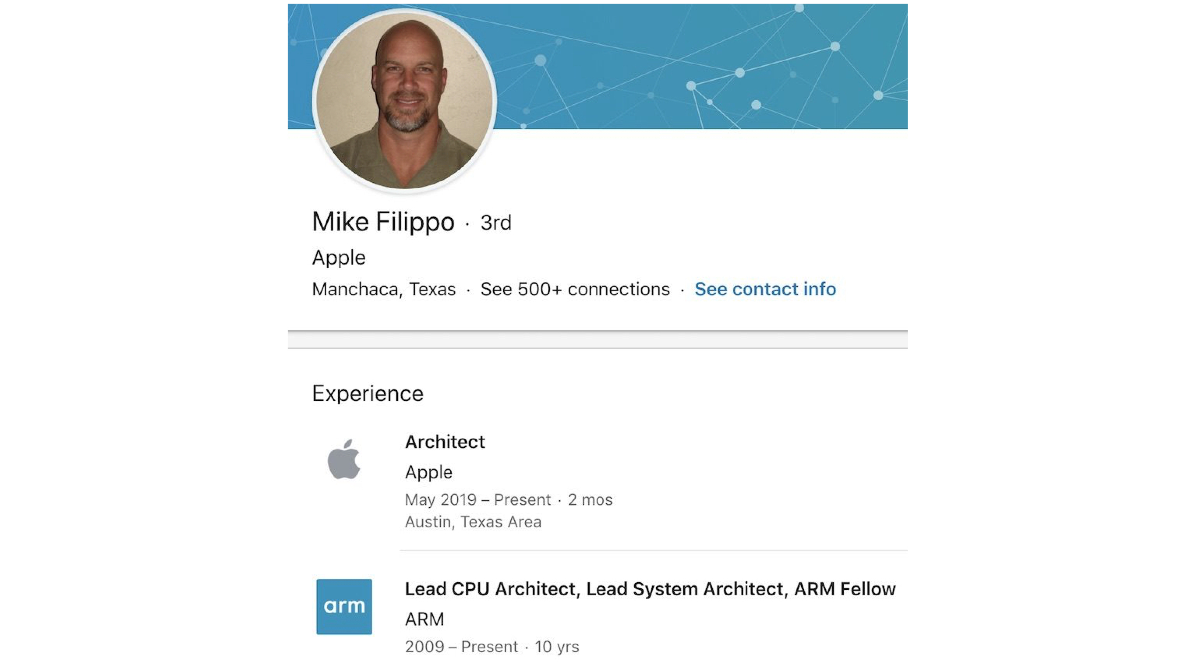Viewport: 1196px width, 670px height.
Task: Open the See 500+ connections link
Action: (575, 289)
